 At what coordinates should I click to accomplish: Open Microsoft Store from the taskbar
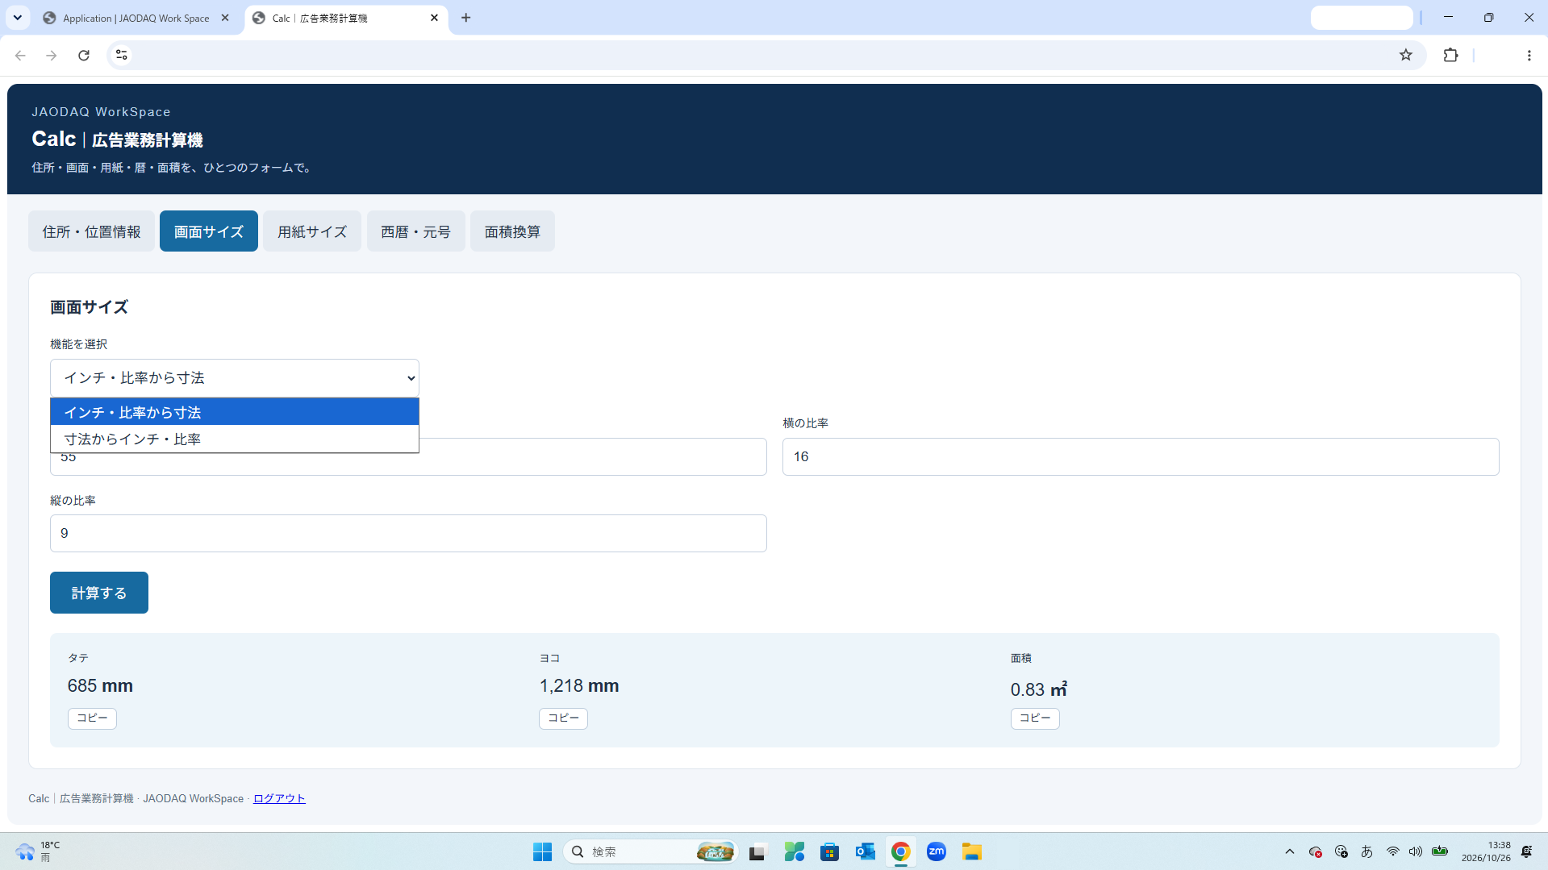pos(830,851)
